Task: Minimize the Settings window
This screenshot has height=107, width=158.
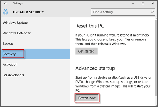Action: [x=133, y=3]
